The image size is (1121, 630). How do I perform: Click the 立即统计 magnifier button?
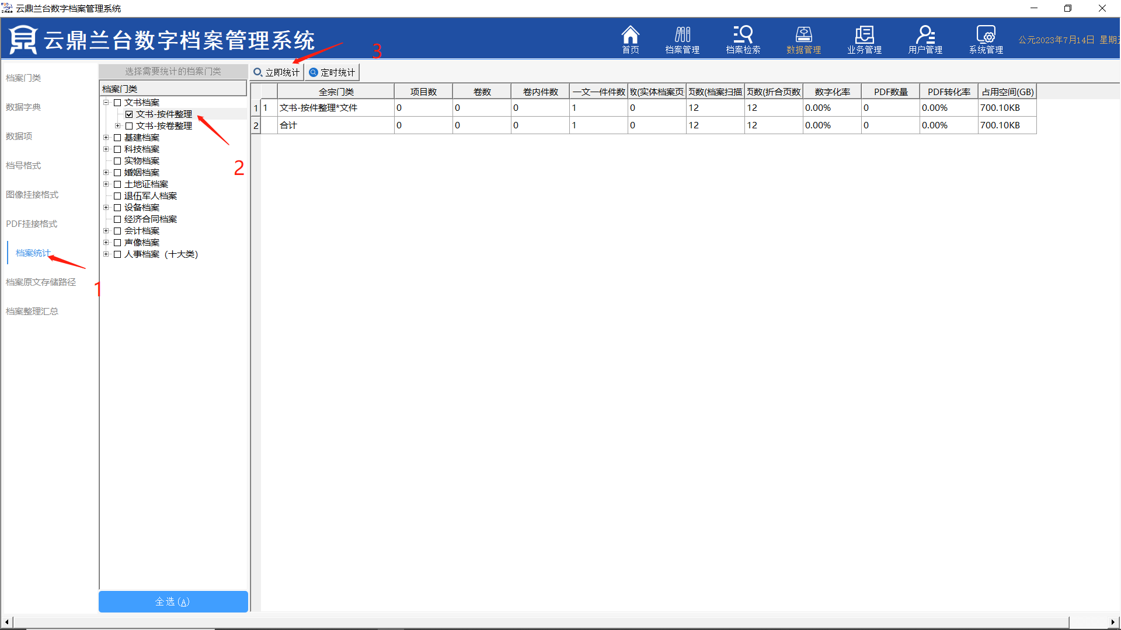click(x=277, y=72)
